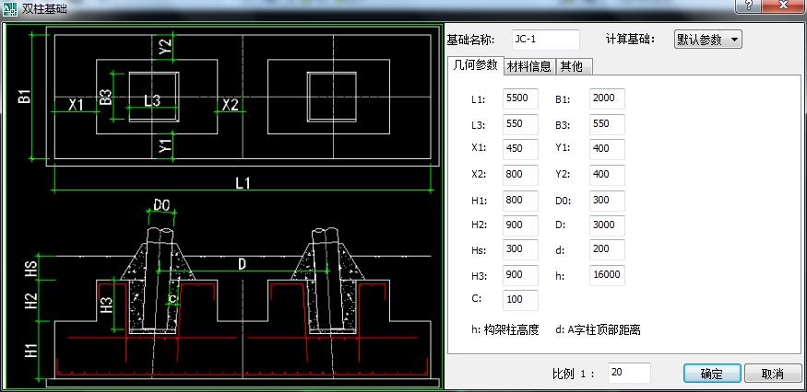The height and width of the screenshot is (392, 807).
Task: Confirm with the 确定 button
Action: [x=711, y=374]
